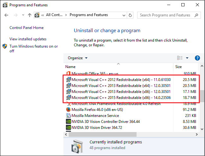Go up one level with up arrow
This screenshot has height=156, width=205.
coord(30,15)
